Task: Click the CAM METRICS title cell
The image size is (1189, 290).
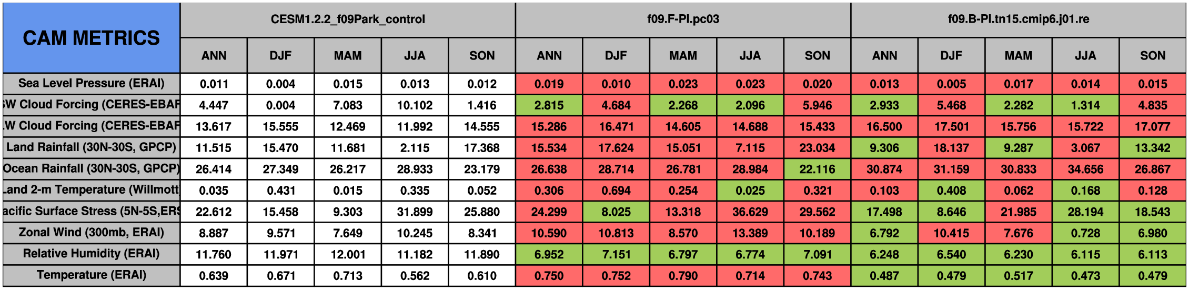Action: coord(91,38)
